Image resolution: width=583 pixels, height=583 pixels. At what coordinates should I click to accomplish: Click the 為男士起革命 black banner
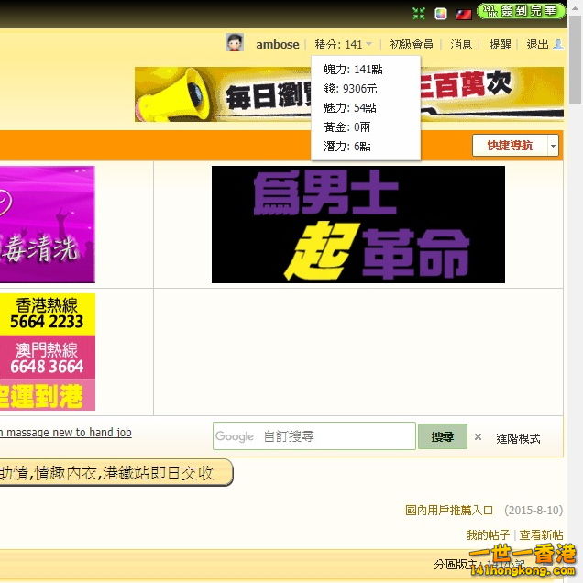tap(358, 225)
